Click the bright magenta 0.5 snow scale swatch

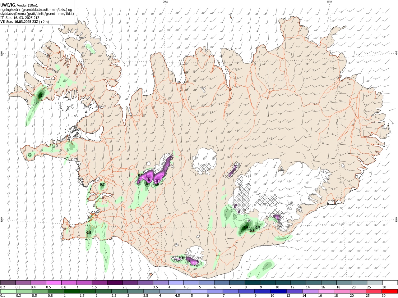[53, 283]
